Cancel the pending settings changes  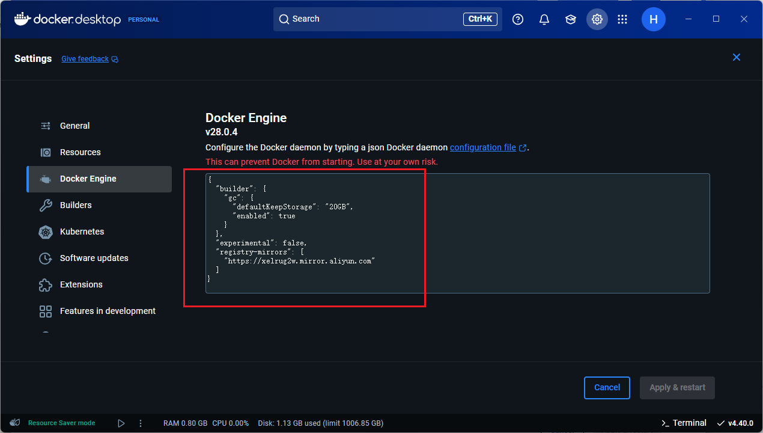point(607,387)
